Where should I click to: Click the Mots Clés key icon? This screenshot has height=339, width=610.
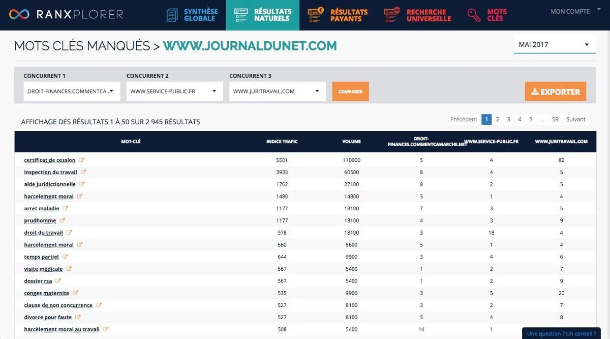pyautogui.click(x=474, y=15)
